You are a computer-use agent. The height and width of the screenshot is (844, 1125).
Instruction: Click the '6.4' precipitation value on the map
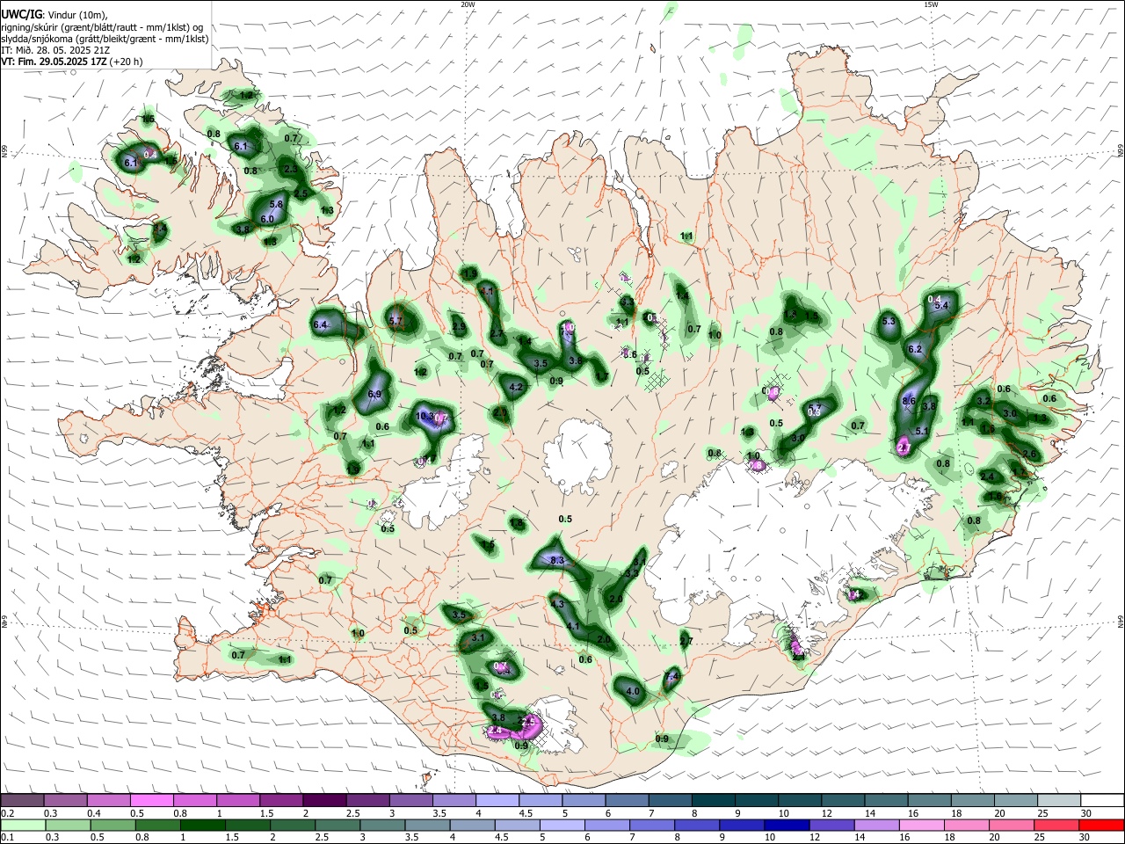coord(320,325)
